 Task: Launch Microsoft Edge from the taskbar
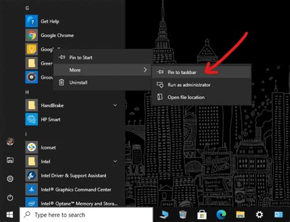(221, 215)
